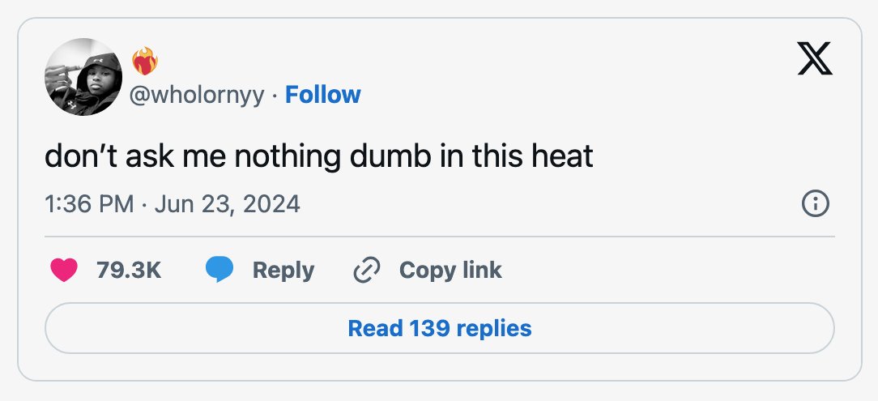Screen dimensions: 878x401
Task: Click the Jun 23, 2024 date
Action: click(228, 204)
